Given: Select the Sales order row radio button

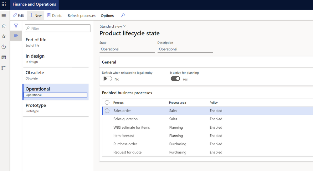Looking at the screenshot, I should pos(107,111).
